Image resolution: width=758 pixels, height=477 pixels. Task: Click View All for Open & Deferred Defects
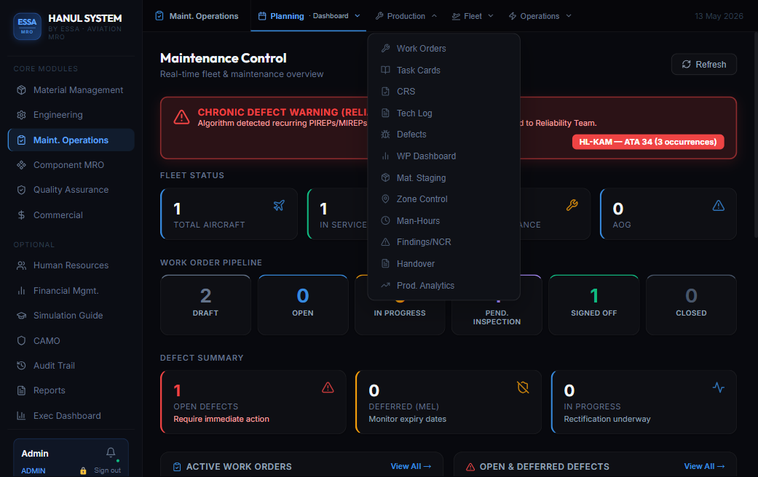pos(704,466)
